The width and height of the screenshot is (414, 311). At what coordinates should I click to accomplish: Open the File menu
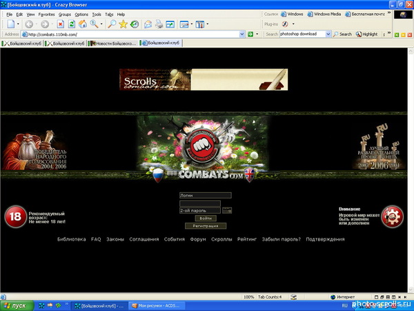[9, 15]
